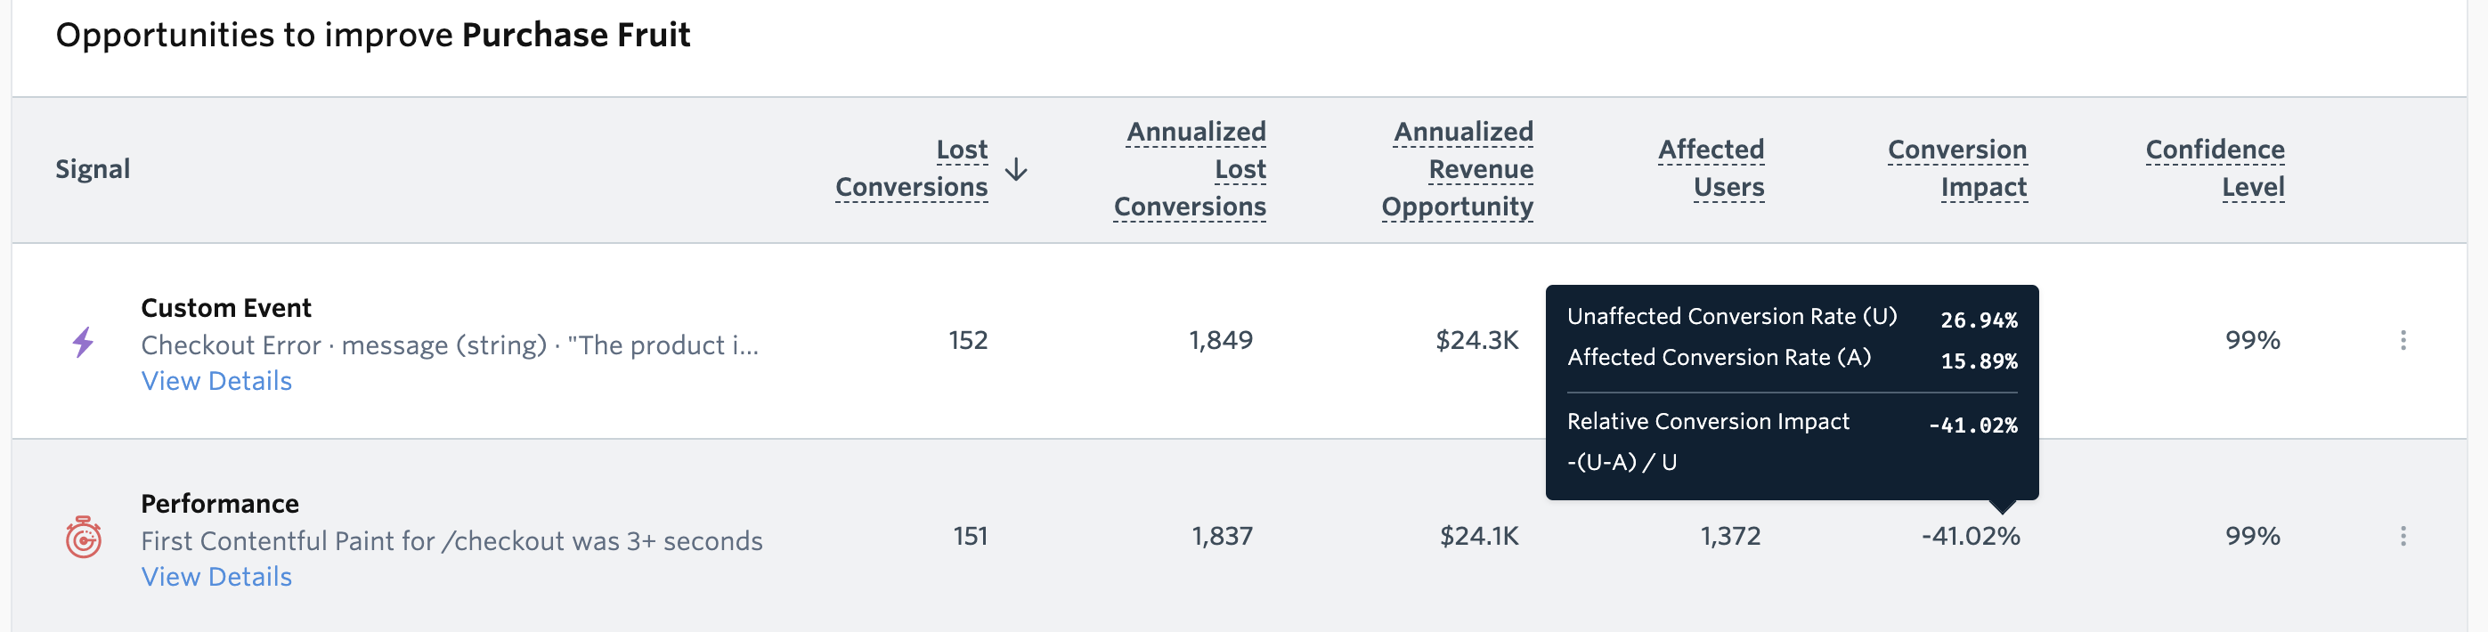Screen dimensions: 2488x632
Task: Open View Details for First Contentful Paint signal
Action: point(216,576)
